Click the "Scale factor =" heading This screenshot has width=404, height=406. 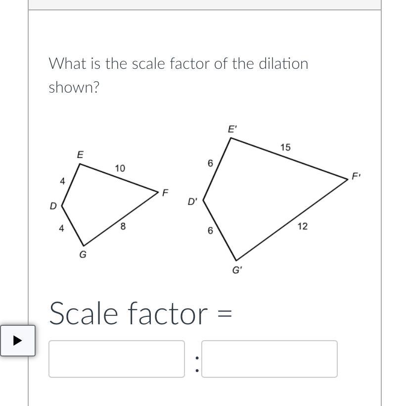tap(140, 313)
